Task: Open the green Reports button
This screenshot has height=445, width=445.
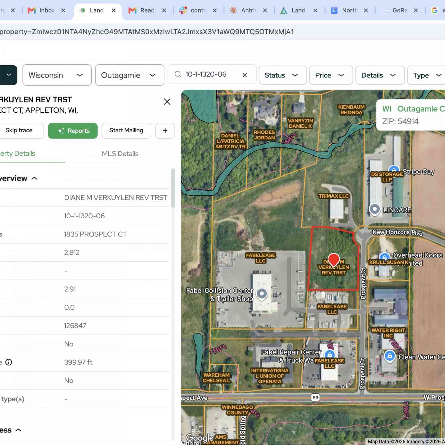Action: point(73,131)
